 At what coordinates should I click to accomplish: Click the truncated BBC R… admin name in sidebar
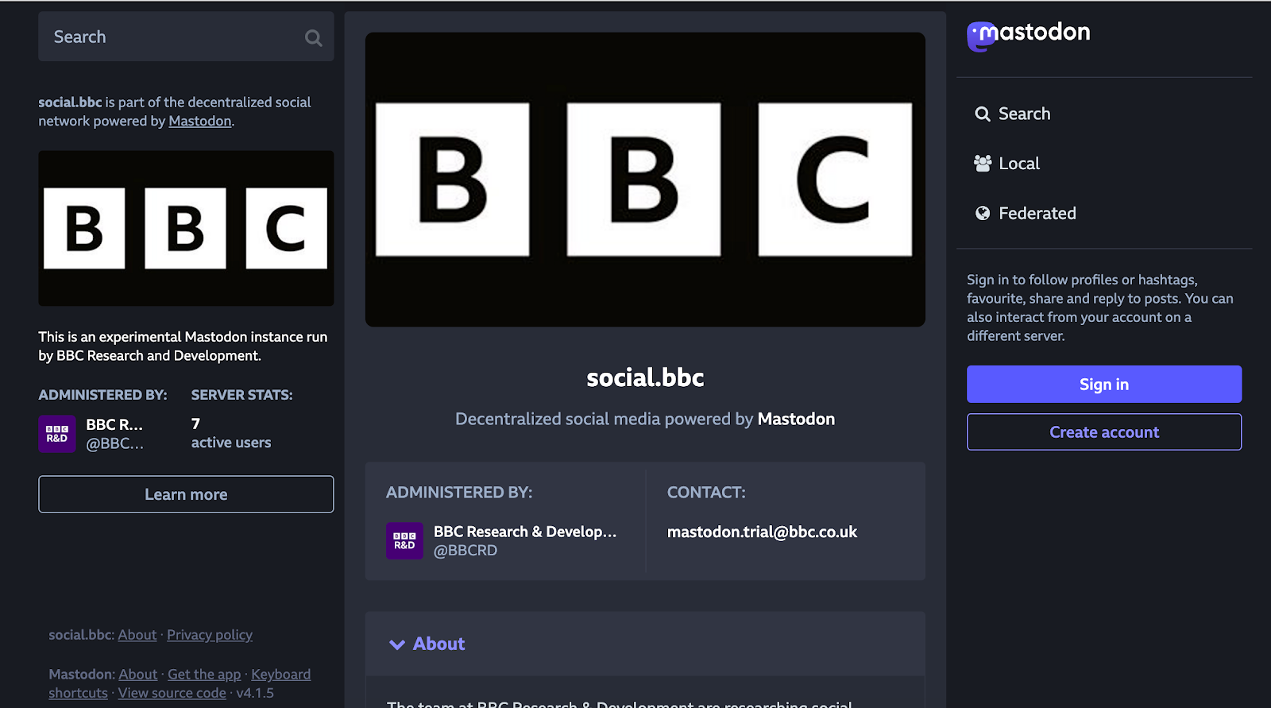(114, 424)
